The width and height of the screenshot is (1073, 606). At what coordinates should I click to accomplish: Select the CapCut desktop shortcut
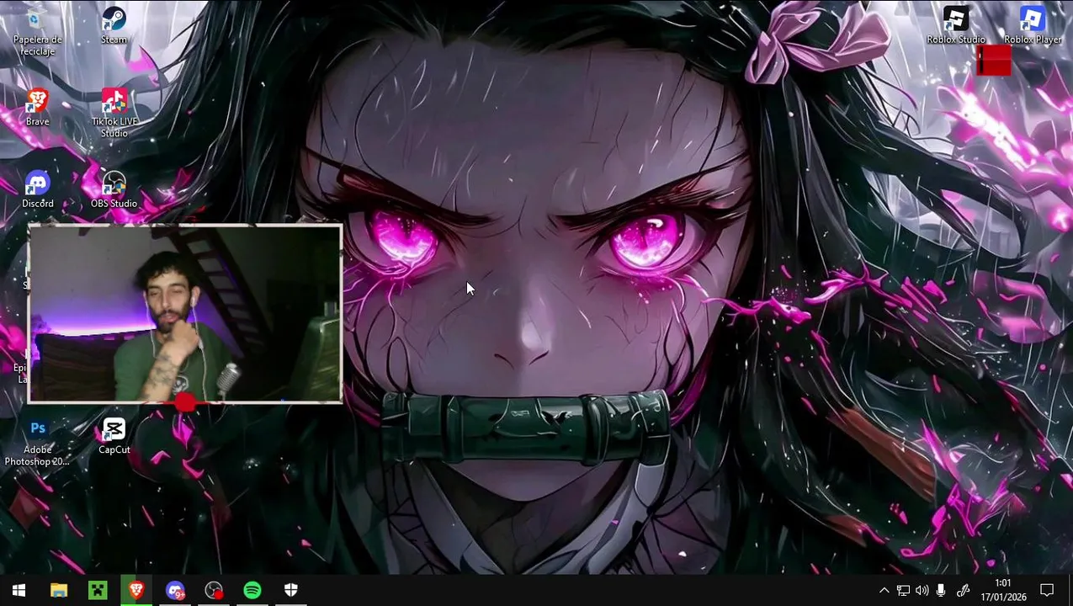click(114, 436)
